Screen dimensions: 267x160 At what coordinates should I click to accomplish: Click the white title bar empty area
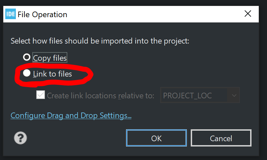153,14
